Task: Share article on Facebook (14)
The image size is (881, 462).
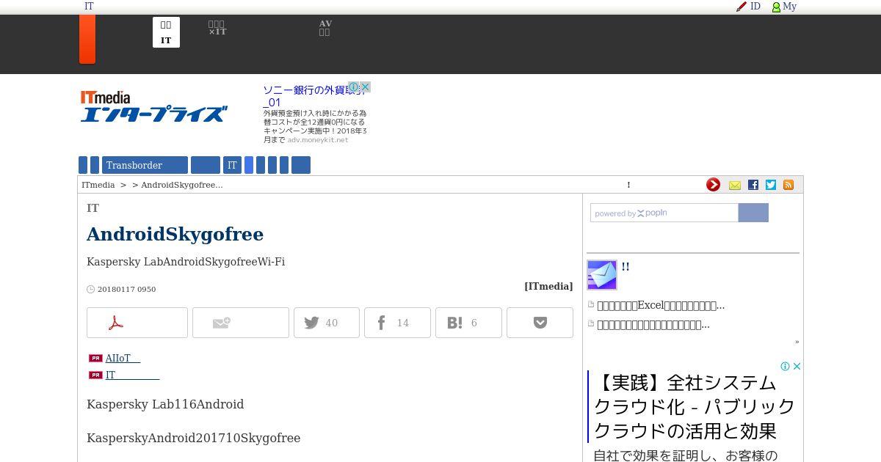Action: click(397, 323)
